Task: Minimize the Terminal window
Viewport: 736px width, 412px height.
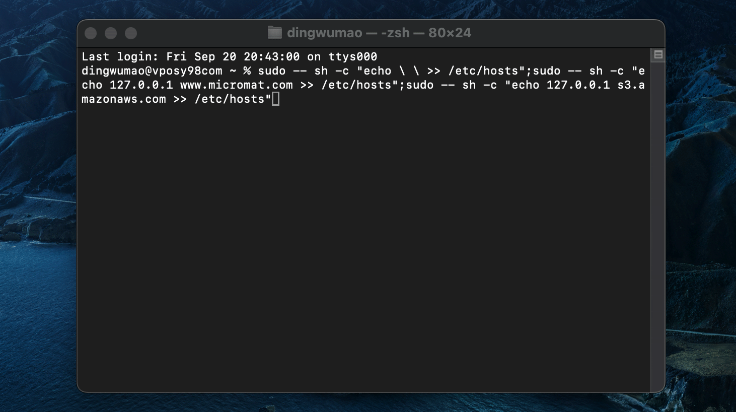Action: (x=111, y=33)
